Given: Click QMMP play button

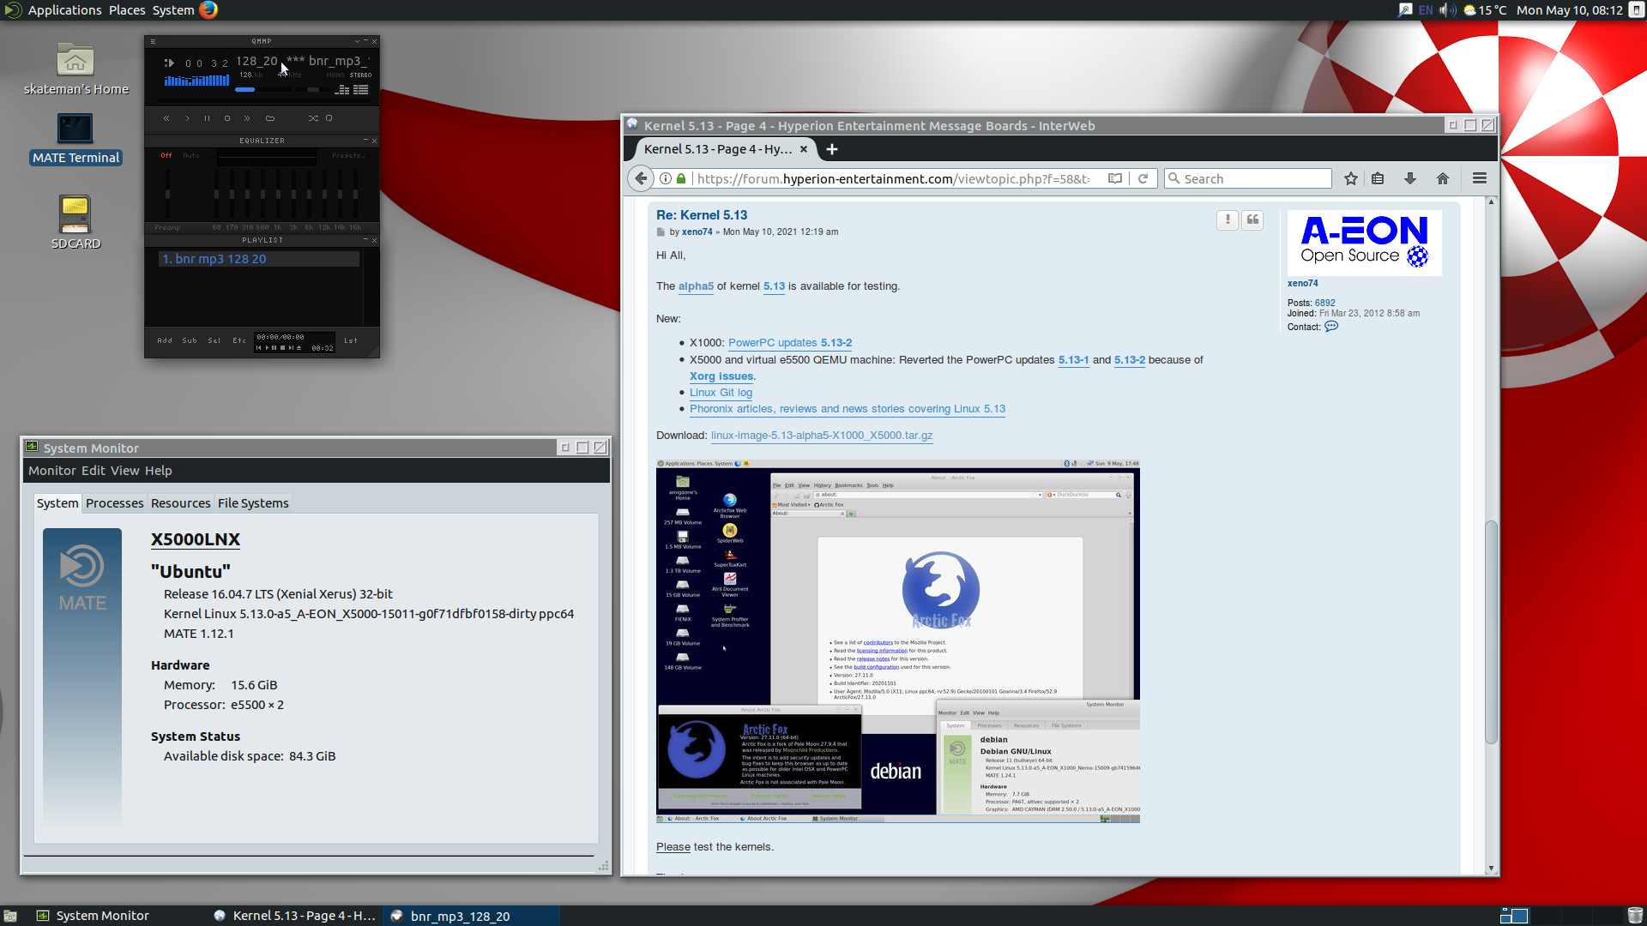Looking at the screenshot, I should point(187,118).
